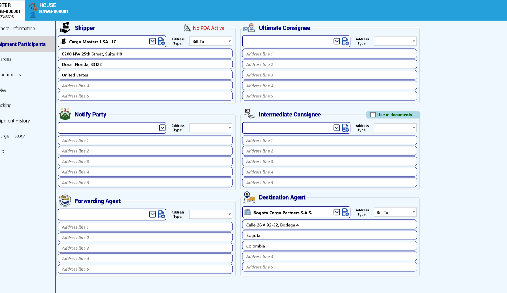The height and width of the screenshot is (293, 507).
Task: Click the Bogota Cargo Partners S.A.S. field
Action: [x=296, y=213]
